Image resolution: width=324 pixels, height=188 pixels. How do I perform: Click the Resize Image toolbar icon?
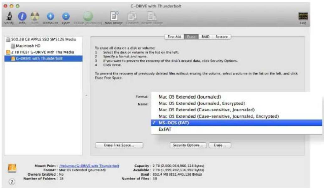(x=152, y=16)
